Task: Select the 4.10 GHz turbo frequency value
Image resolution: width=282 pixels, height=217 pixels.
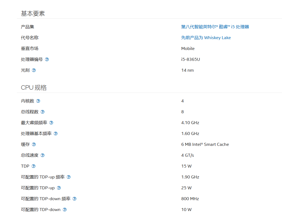Action: [190, 122]
